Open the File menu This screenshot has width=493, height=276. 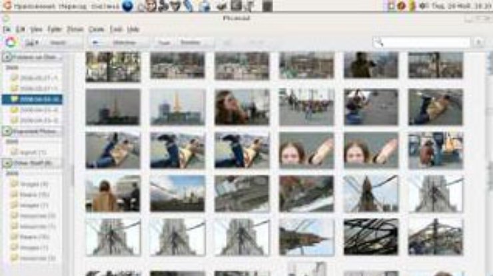(x=7, y=29)
